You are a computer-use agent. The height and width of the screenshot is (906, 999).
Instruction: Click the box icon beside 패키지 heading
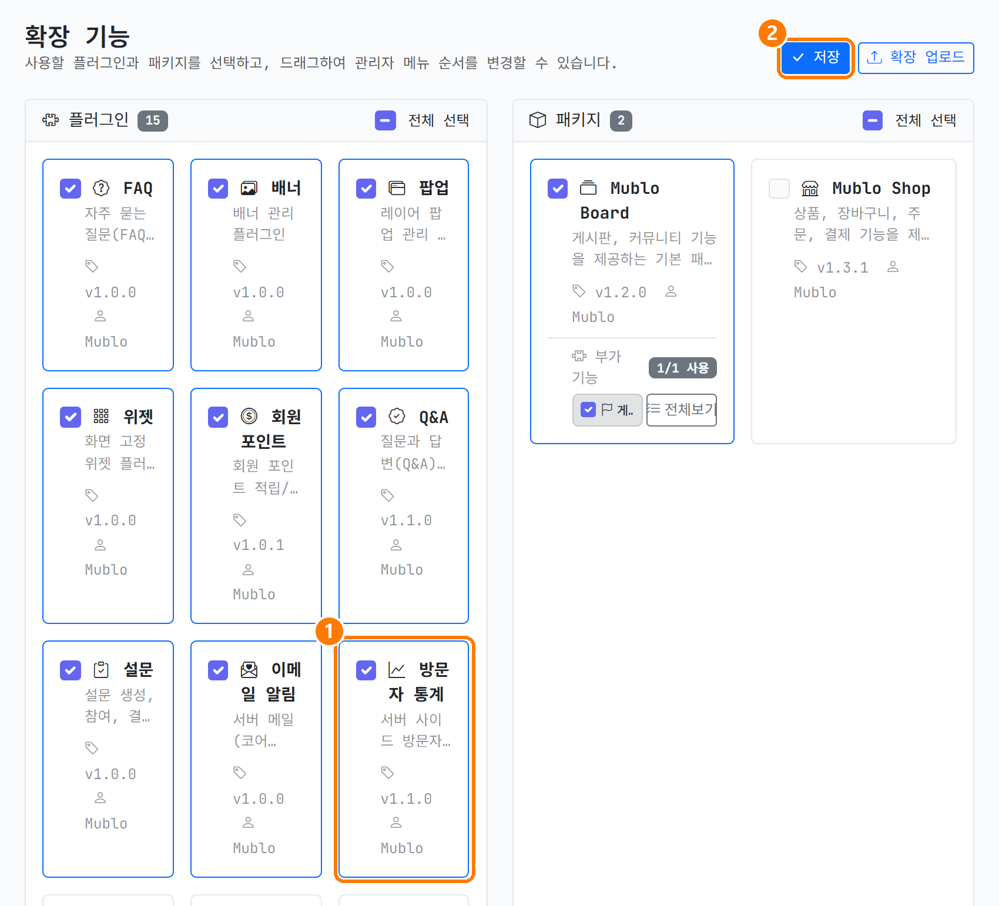tap(538, 120)
